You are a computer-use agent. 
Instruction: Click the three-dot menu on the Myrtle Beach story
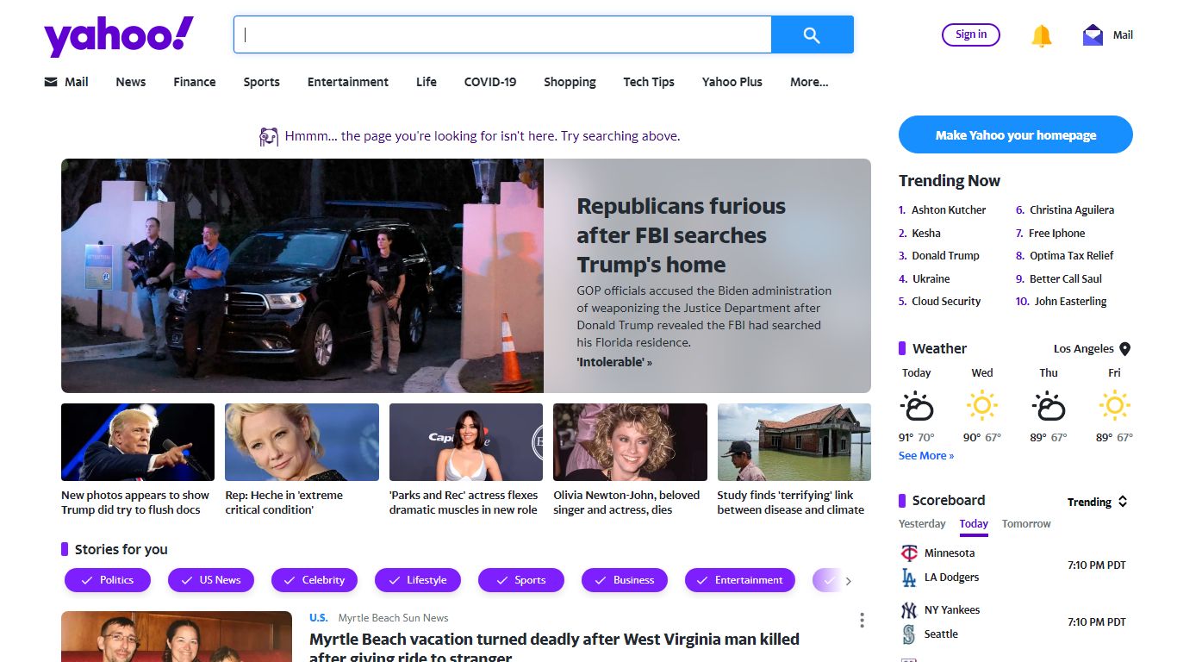point(862,621)
